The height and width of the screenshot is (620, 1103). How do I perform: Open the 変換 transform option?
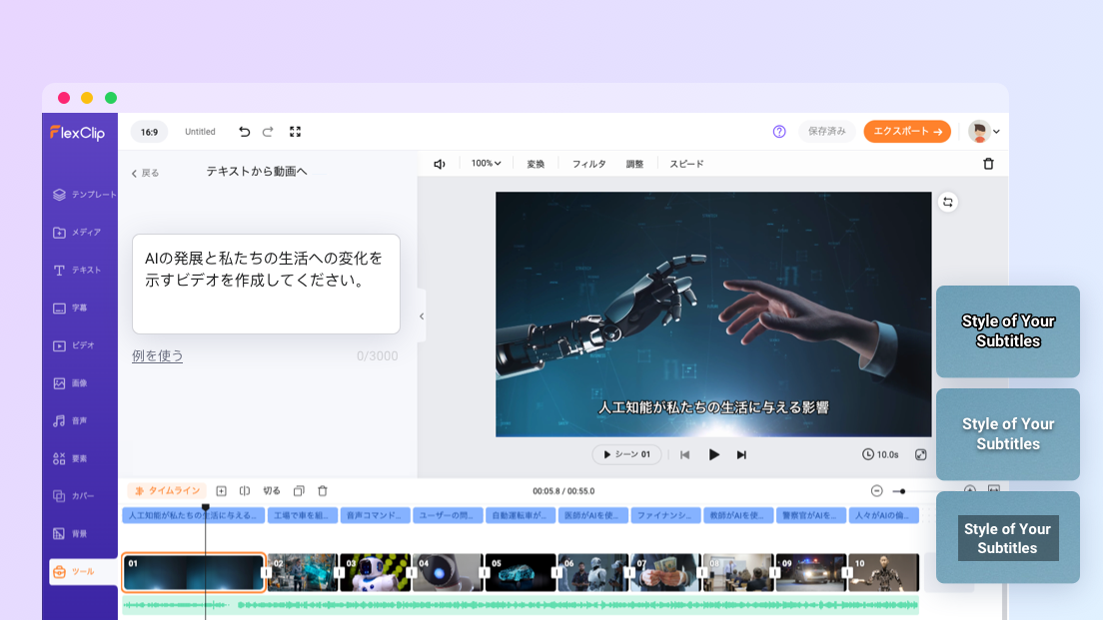click(x=537, y=164)
